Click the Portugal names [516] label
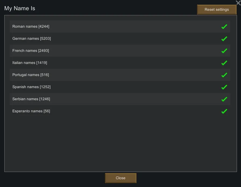Image resolution: width=241 pixels, height=187 pixels. tap(31, 75)
